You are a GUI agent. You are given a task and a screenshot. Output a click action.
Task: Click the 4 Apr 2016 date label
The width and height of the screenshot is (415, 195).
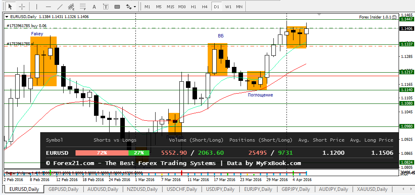pos(302,180)
